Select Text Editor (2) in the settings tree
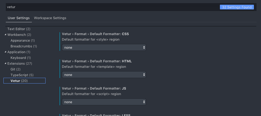 19,29
